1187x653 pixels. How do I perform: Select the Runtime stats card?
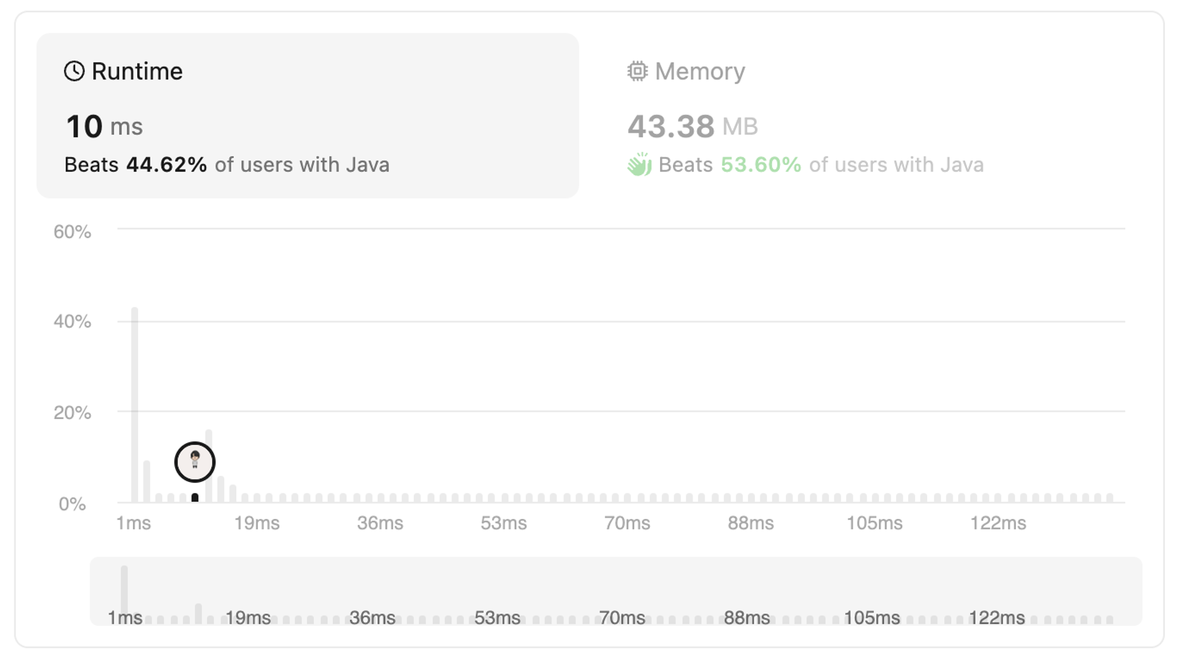pos(307,116)
